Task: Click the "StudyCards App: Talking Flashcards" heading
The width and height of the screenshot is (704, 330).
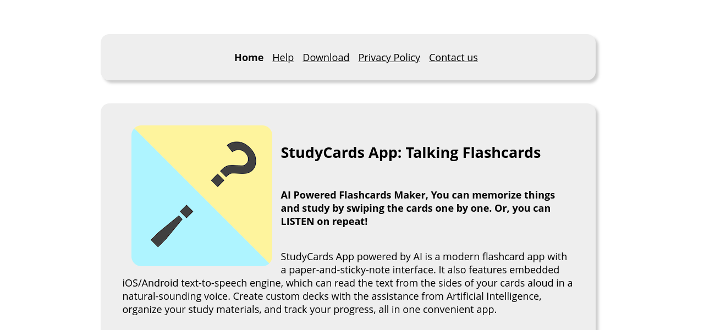Action: coord(410,152)
